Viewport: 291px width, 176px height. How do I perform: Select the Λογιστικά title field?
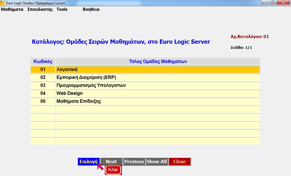coord(158,70)
